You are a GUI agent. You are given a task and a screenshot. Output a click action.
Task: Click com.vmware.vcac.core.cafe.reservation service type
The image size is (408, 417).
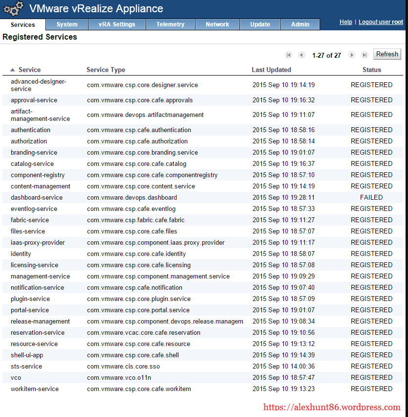coord(144,333)
